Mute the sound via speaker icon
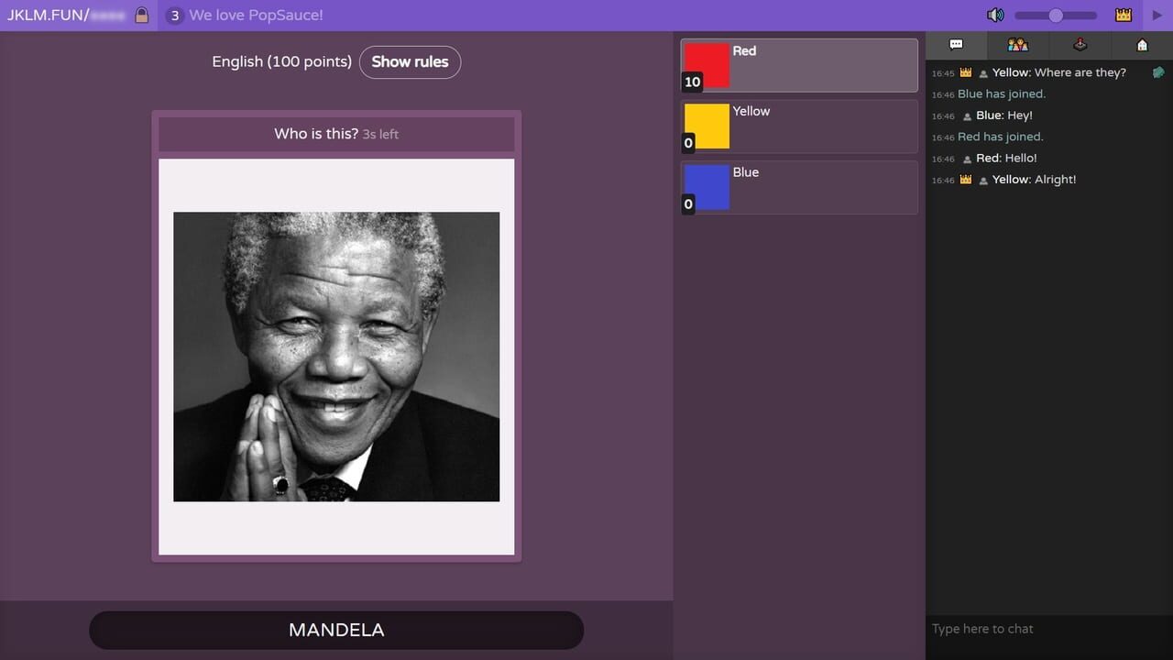 pos(995,15)
